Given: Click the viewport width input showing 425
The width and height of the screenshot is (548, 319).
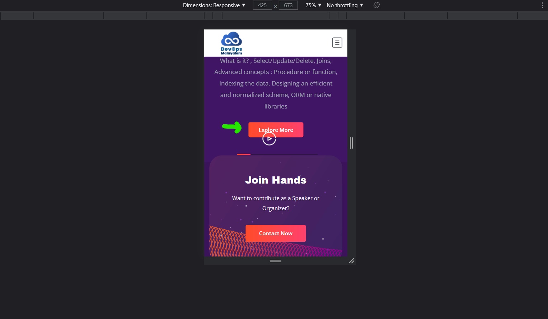Looking at the screenshot, I should (262, 5).
